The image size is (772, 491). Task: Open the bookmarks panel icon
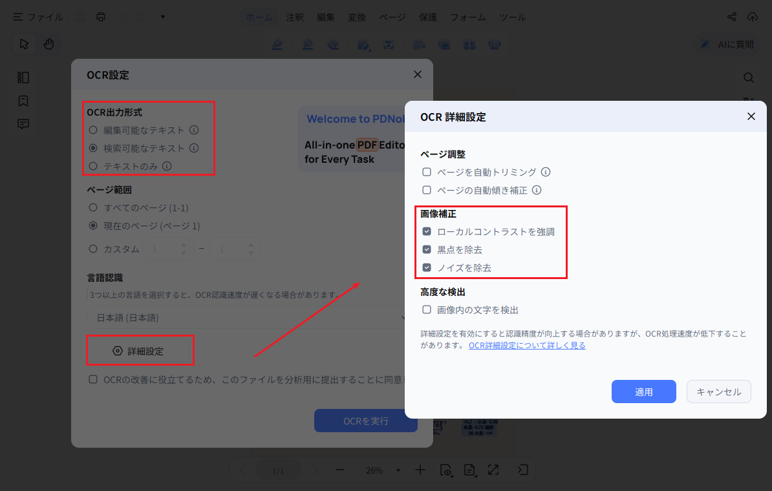coord(23,101)
